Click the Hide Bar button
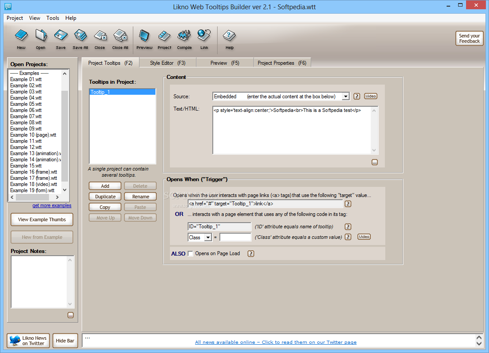Viewport: 489px width, 353px height. pyautogui.click(x=65, y=341)
